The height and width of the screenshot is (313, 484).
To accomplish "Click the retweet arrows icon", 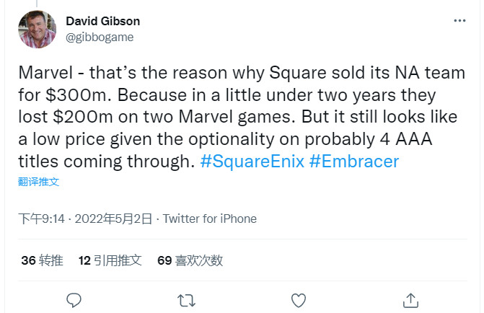I will pyautogui.click(x=185, y=299).
